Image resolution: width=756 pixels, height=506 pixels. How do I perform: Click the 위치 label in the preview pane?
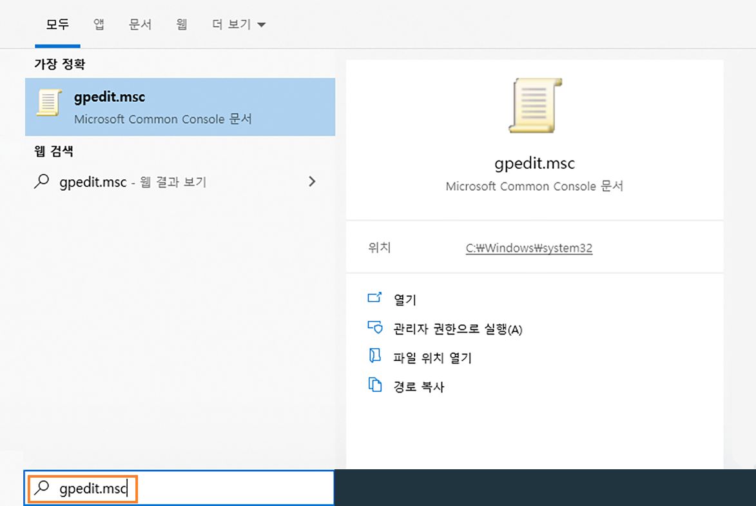(380, 248)
